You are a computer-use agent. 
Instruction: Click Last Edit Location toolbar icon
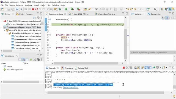point(128,9)
